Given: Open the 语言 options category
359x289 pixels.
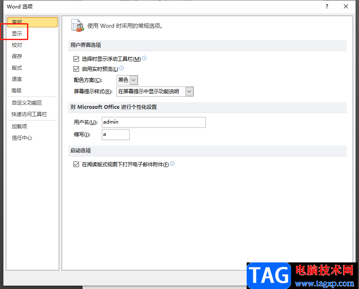Looking at the screenshot, I should point(17,79).
